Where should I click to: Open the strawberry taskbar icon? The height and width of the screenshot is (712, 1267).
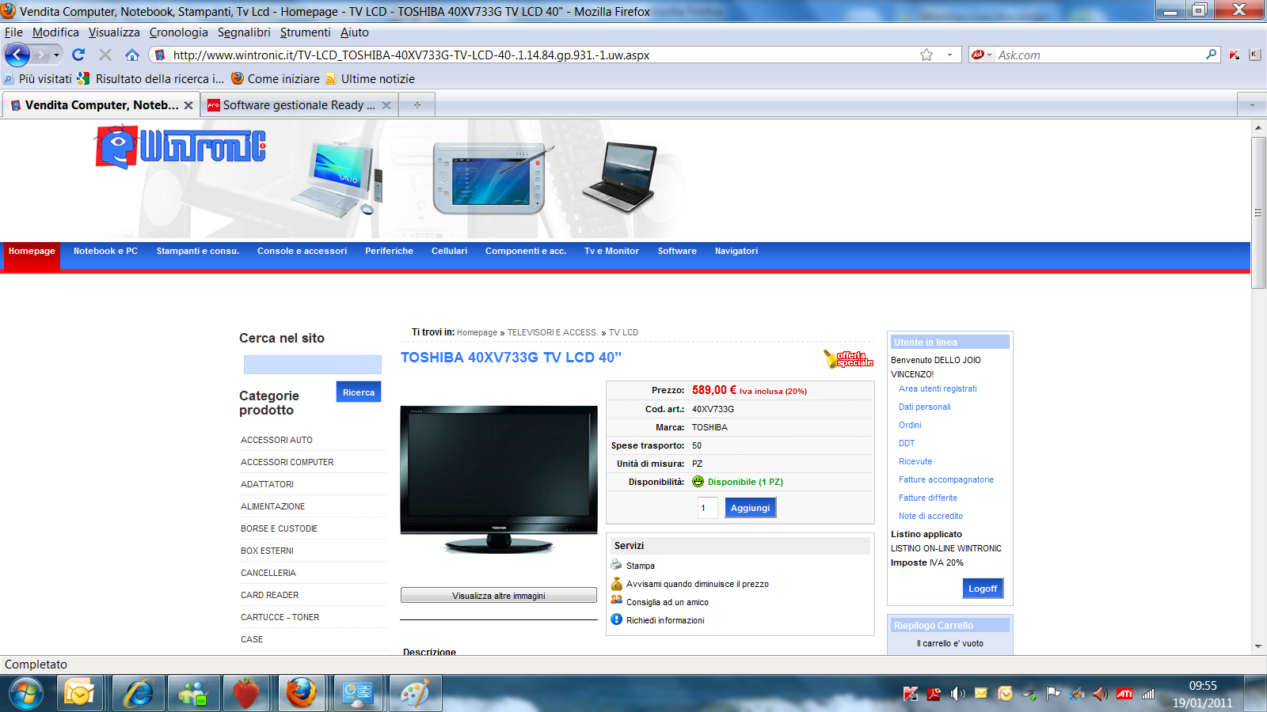246,694
